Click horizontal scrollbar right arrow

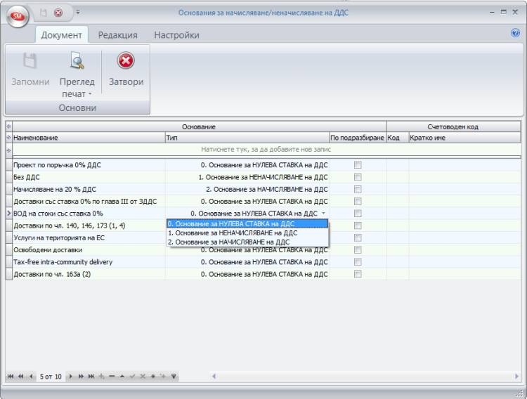coord(516,376)
